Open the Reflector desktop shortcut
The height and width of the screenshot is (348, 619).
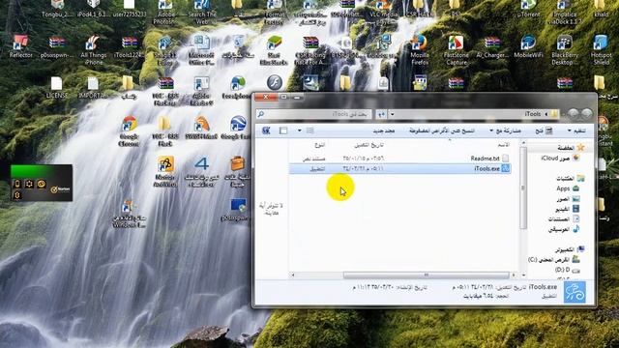[x=20, y=47]
